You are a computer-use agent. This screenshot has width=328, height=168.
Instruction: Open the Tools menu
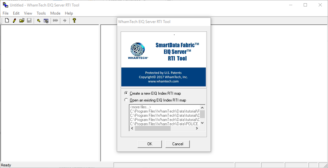(41, 13)
